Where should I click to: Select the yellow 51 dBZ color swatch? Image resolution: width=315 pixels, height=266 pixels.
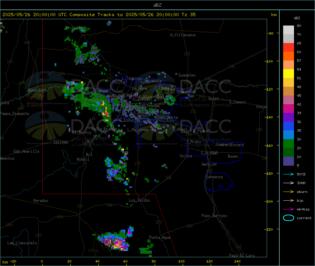(x=288, y=74)
